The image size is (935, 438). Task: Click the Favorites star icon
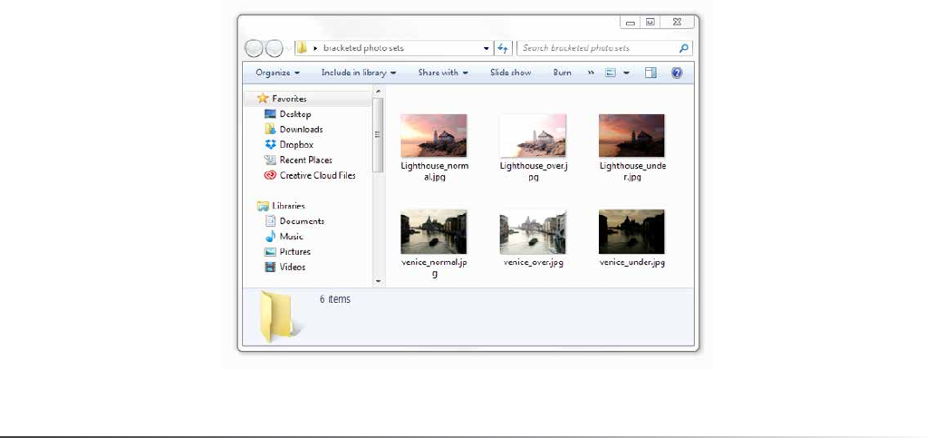click(263, 99)
